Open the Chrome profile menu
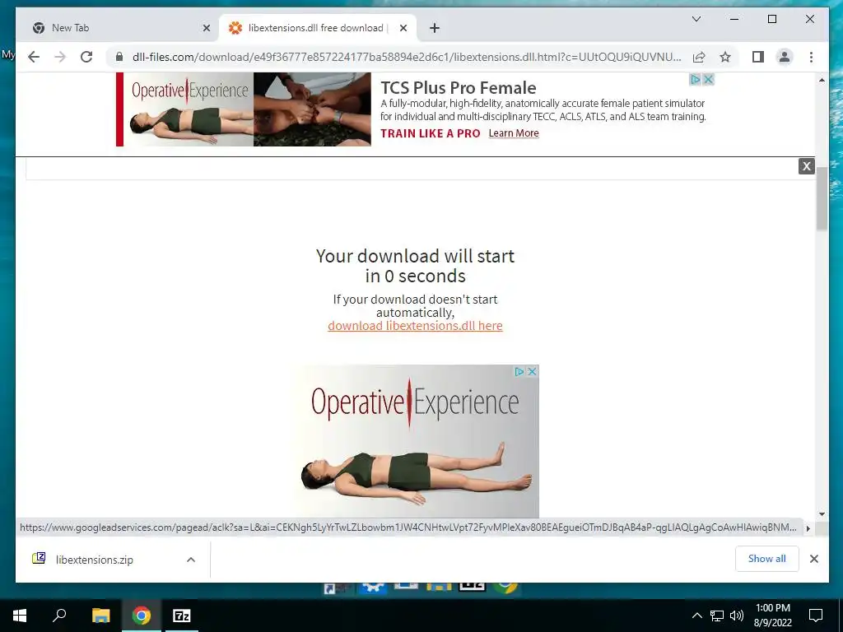The image size is (843, 632). (x=785, y=57)
